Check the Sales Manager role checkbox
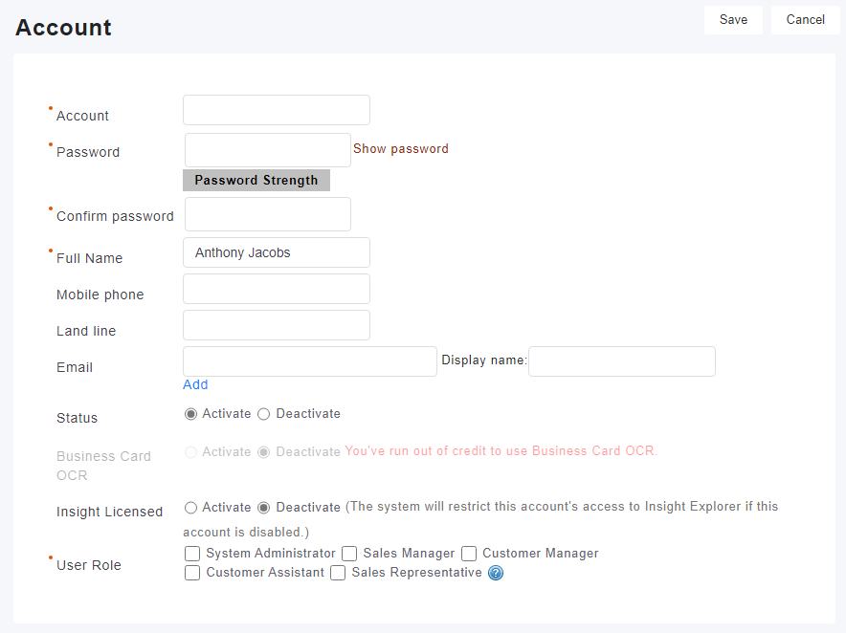Image resolution: width=846 pixels, height=633 pixels. coord(349,554)
